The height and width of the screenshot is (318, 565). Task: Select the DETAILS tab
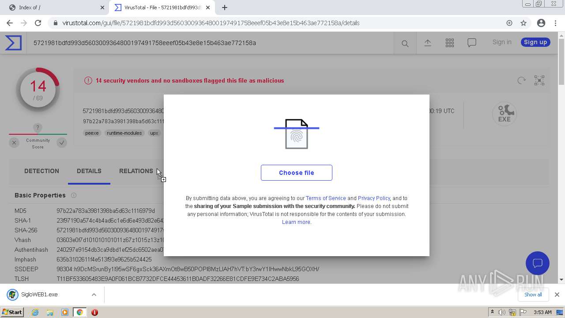[x=89, y=171]
